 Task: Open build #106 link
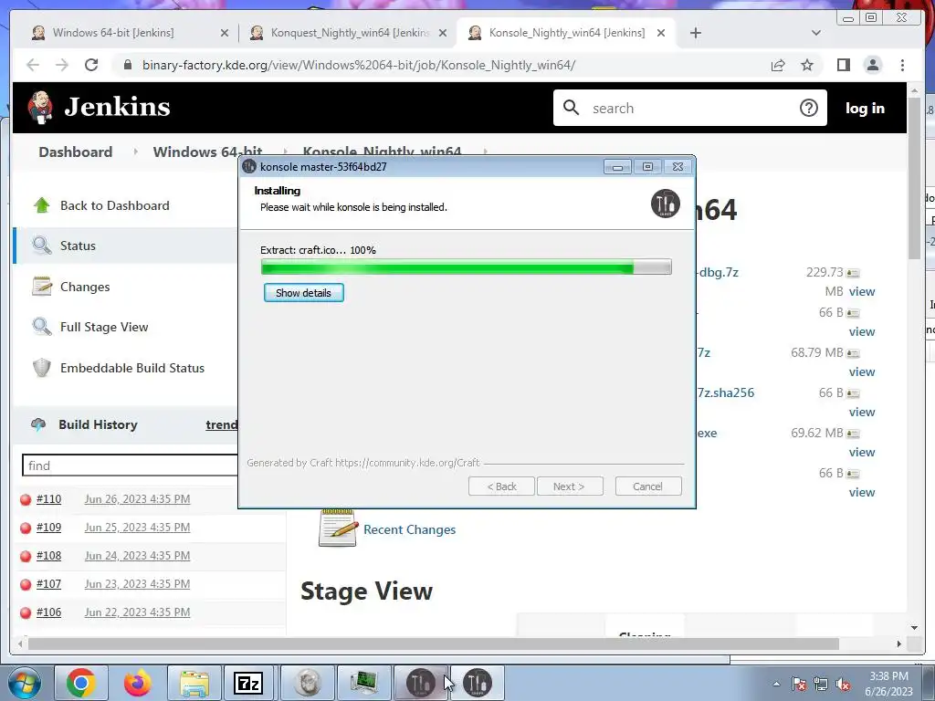pyautogui.click(x=49, y=612)
